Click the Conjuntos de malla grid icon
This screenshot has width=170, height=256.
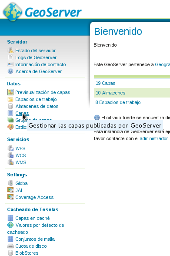(x=10, y=239)
